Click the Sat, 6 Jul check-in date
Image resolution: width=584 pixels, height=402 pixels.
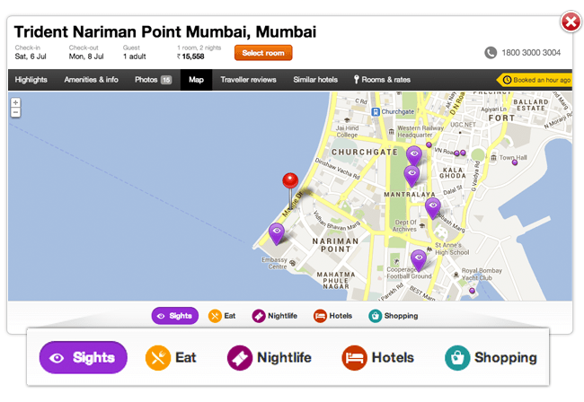(31, 57)
